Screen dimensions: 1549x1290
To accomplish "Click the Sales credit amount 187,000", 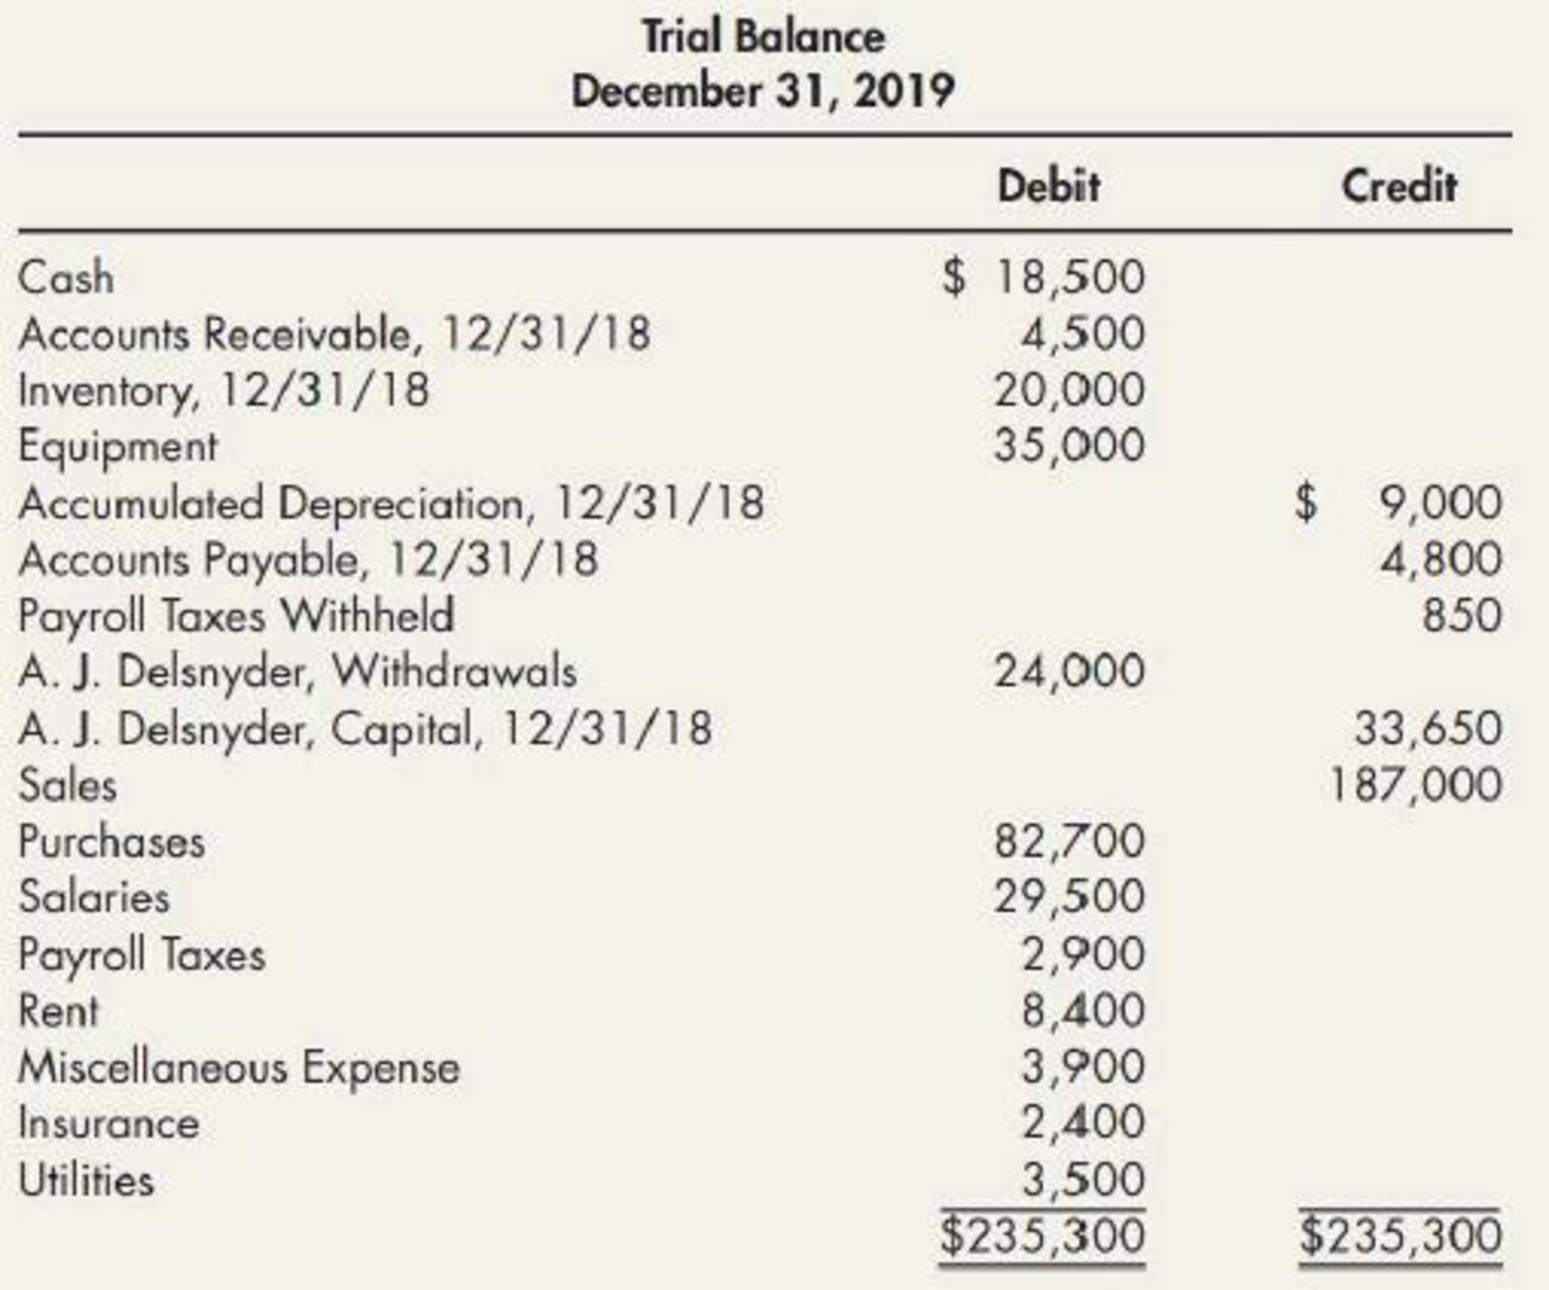I will (1416, 784).
